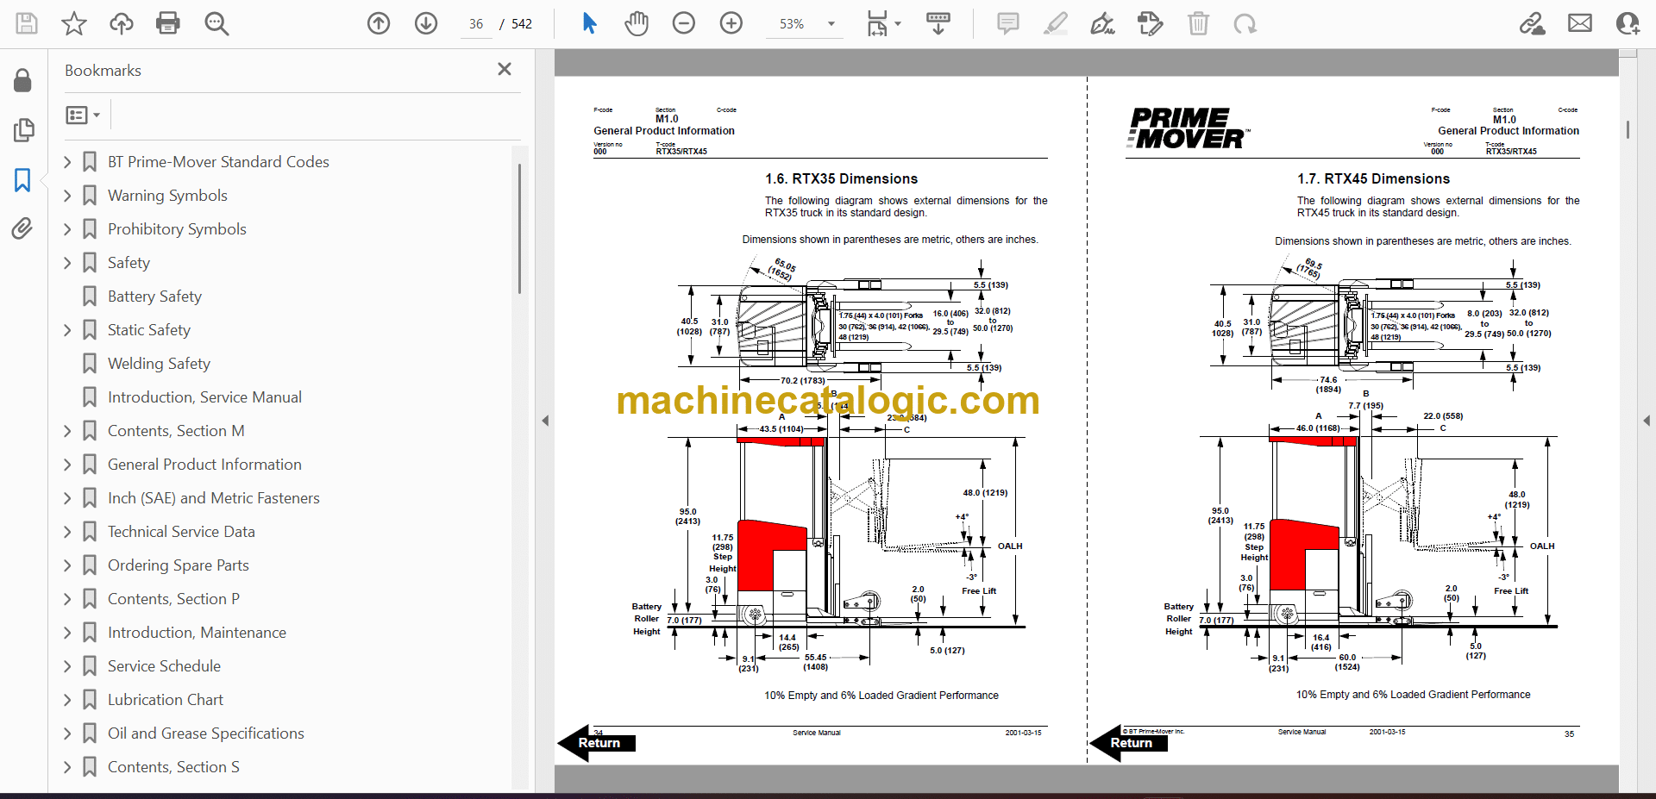The height and width of the screenshot is (799, 1656).
Task: Share a link to this file
Action: coord(1533,23)
